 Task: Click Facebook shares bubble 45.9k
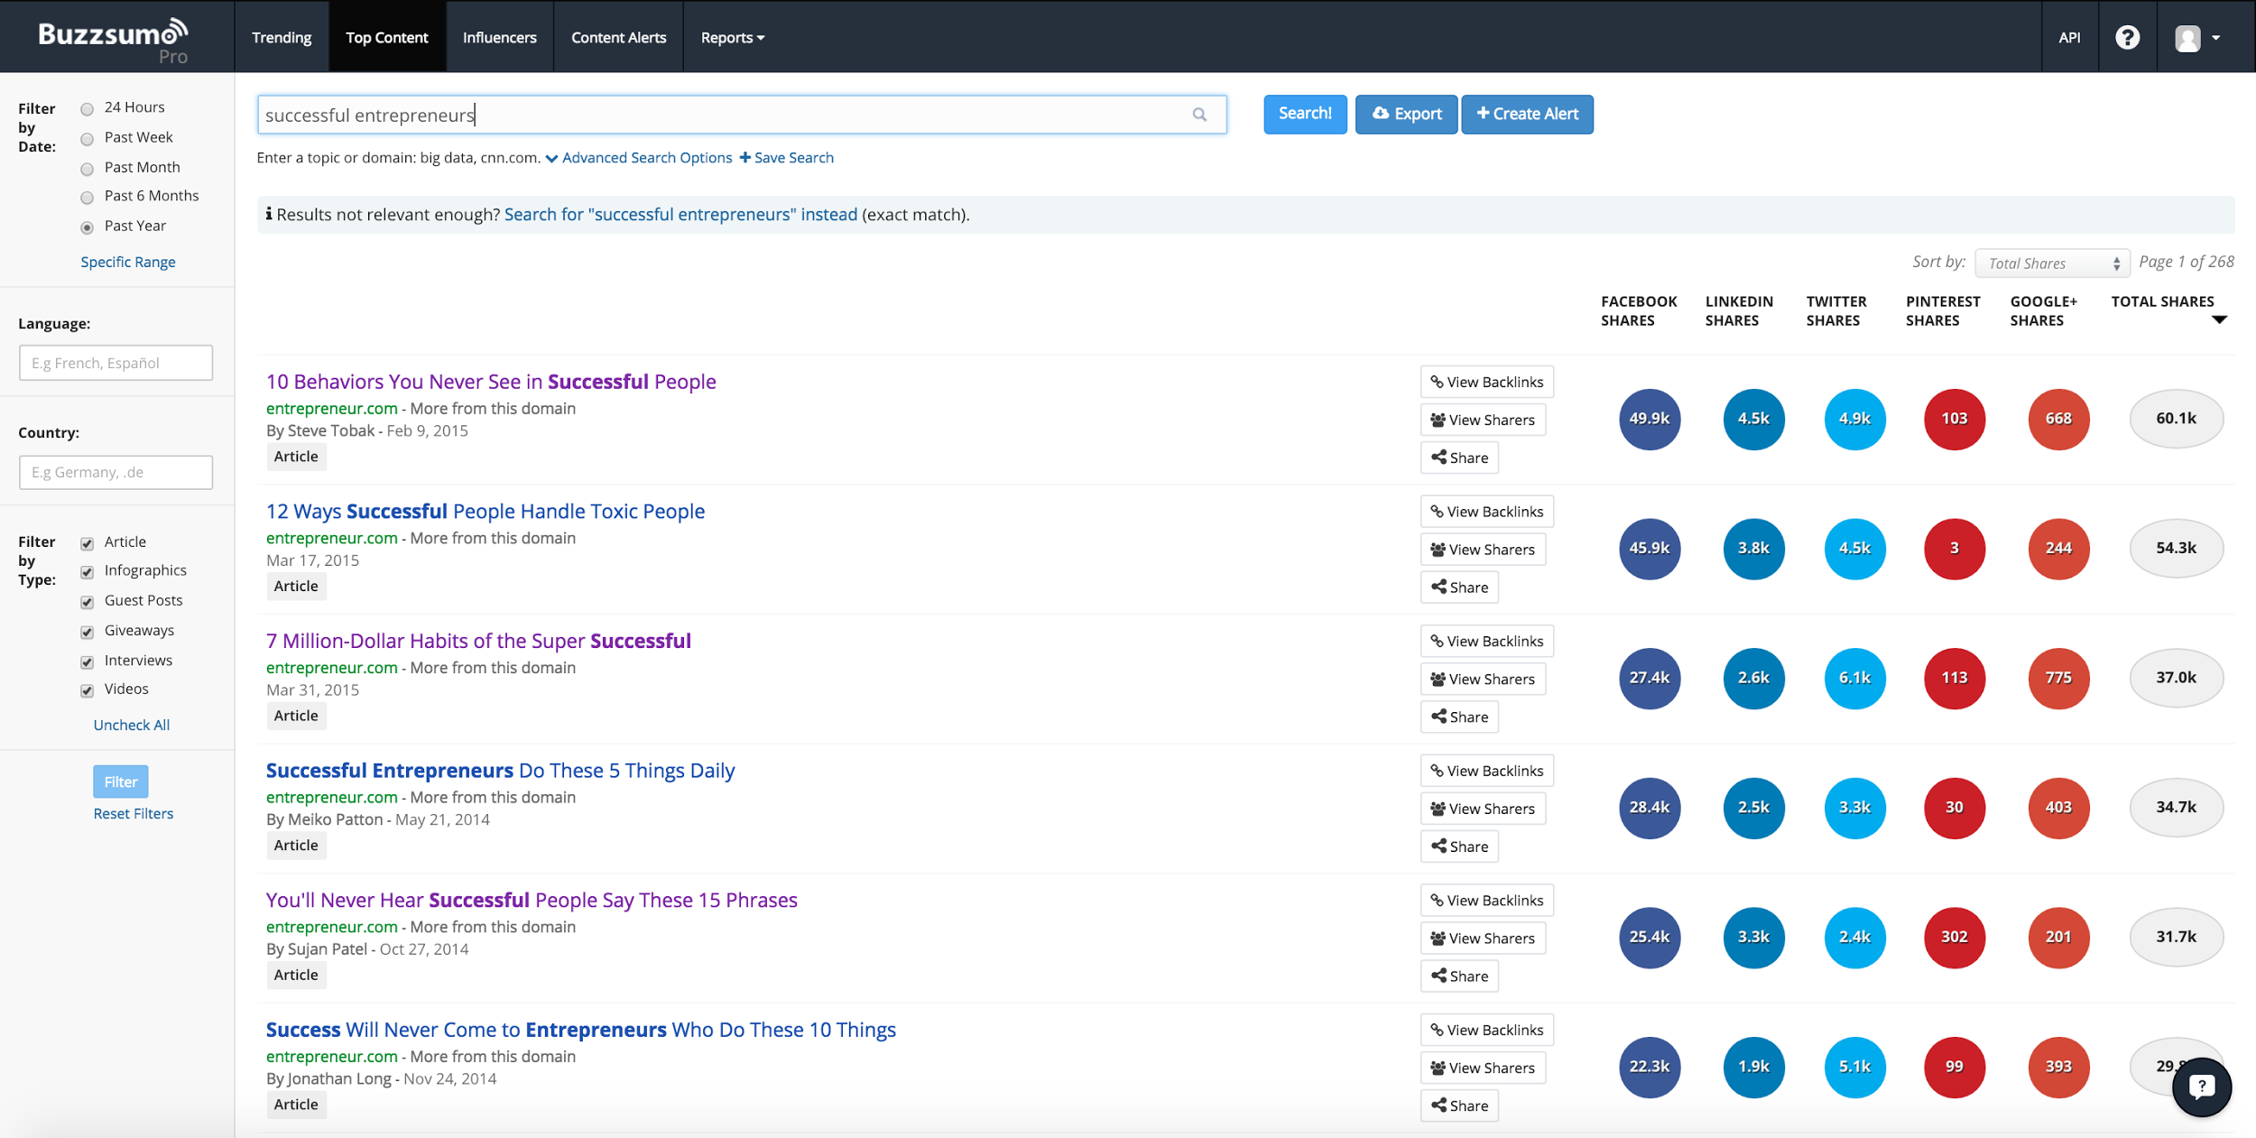tap(1649, 549)
